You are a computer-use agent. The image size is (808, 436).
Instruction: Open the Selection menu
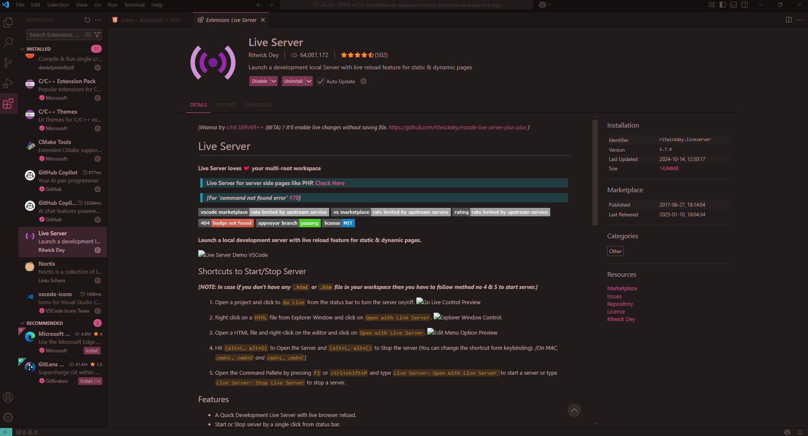pos(58,5)
